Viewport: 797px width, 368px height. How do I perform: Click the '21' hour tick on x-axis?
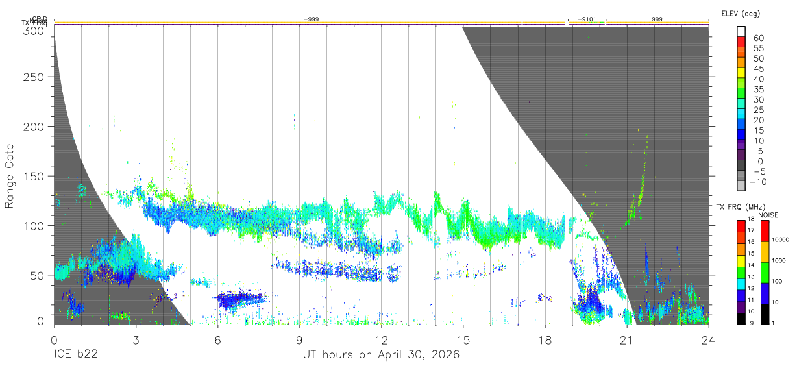[x=626, y=339]
